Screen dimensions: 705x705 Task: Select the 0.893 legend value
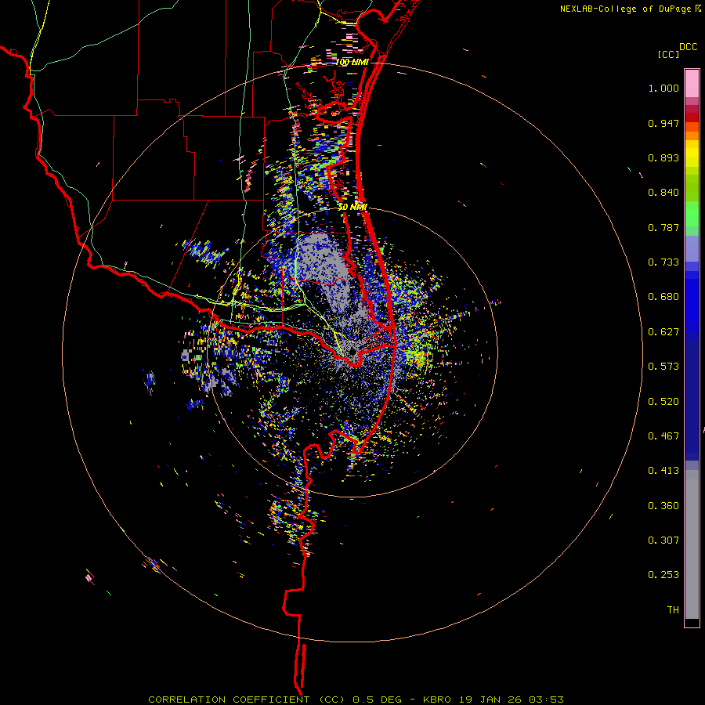[x=663, y=157]
